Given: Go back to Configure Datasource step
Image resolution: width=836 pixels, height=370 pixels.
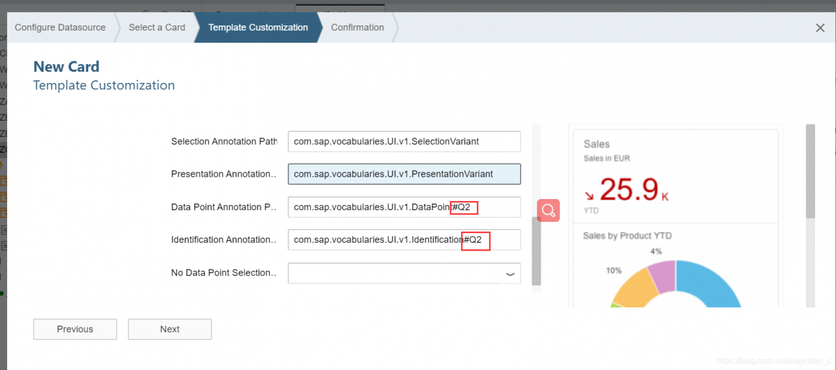Looking at the screenshot, I should click(x=60, y=27).
